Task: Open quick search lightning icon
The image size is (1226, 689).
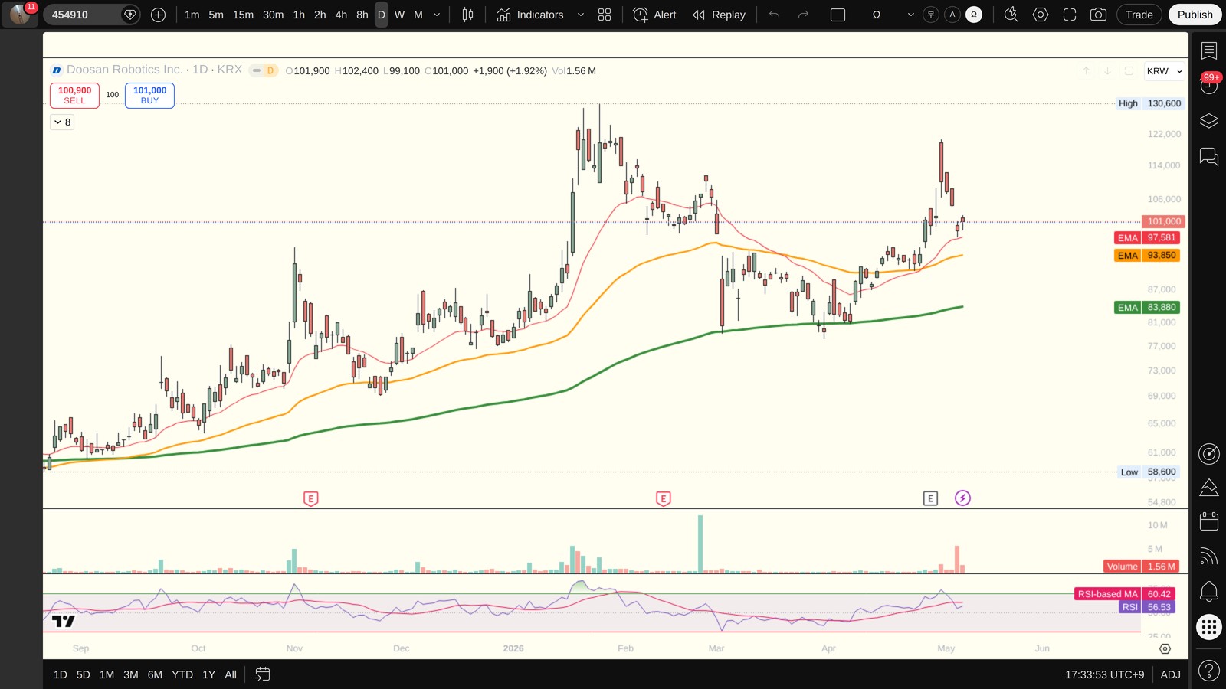Action: [x=1011, y=15]
